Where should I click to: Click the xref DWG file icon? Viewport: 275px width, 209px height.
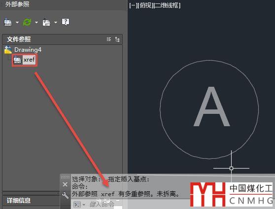point(17,60)
